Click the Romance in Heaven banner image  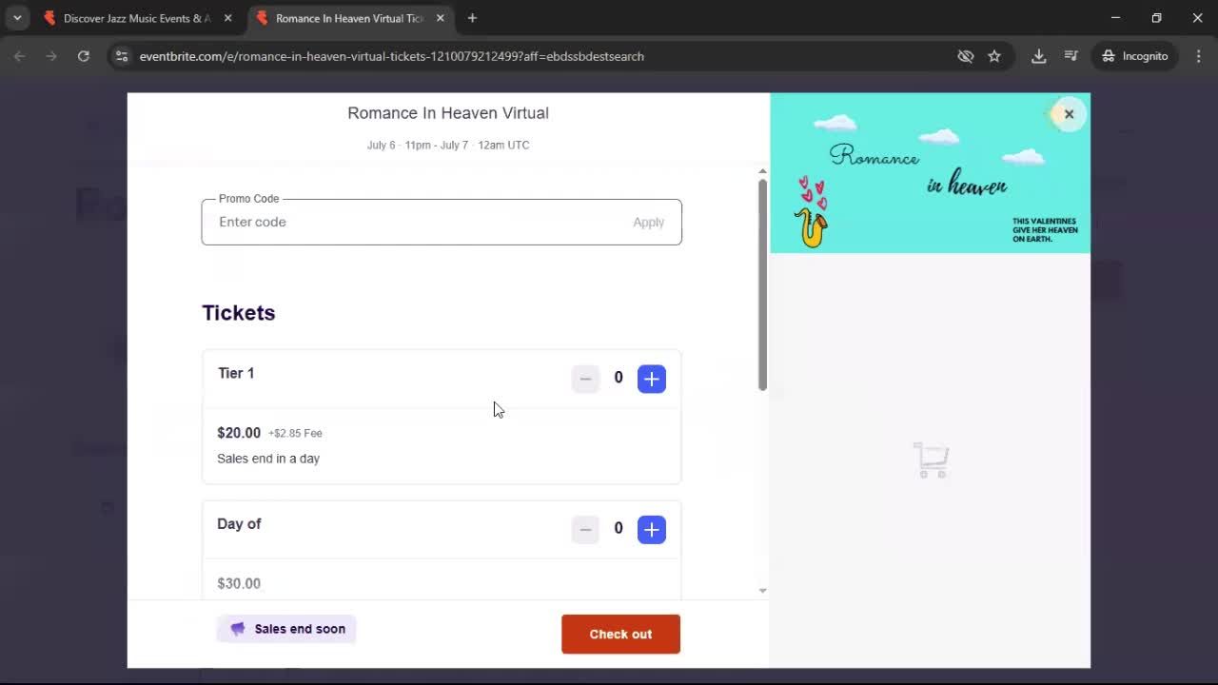pos(930,173)
